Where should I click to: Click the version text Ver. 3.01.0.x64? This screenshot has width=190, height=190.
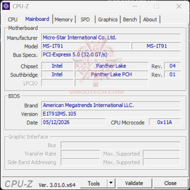coord(57,185)
